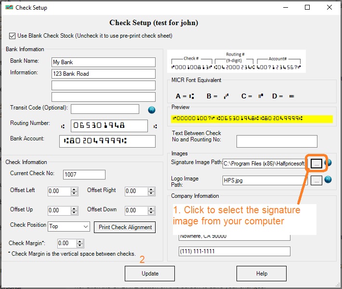Click the yellow MICR preview line
This screenshot has height=289, width=342.
[252, 119]
